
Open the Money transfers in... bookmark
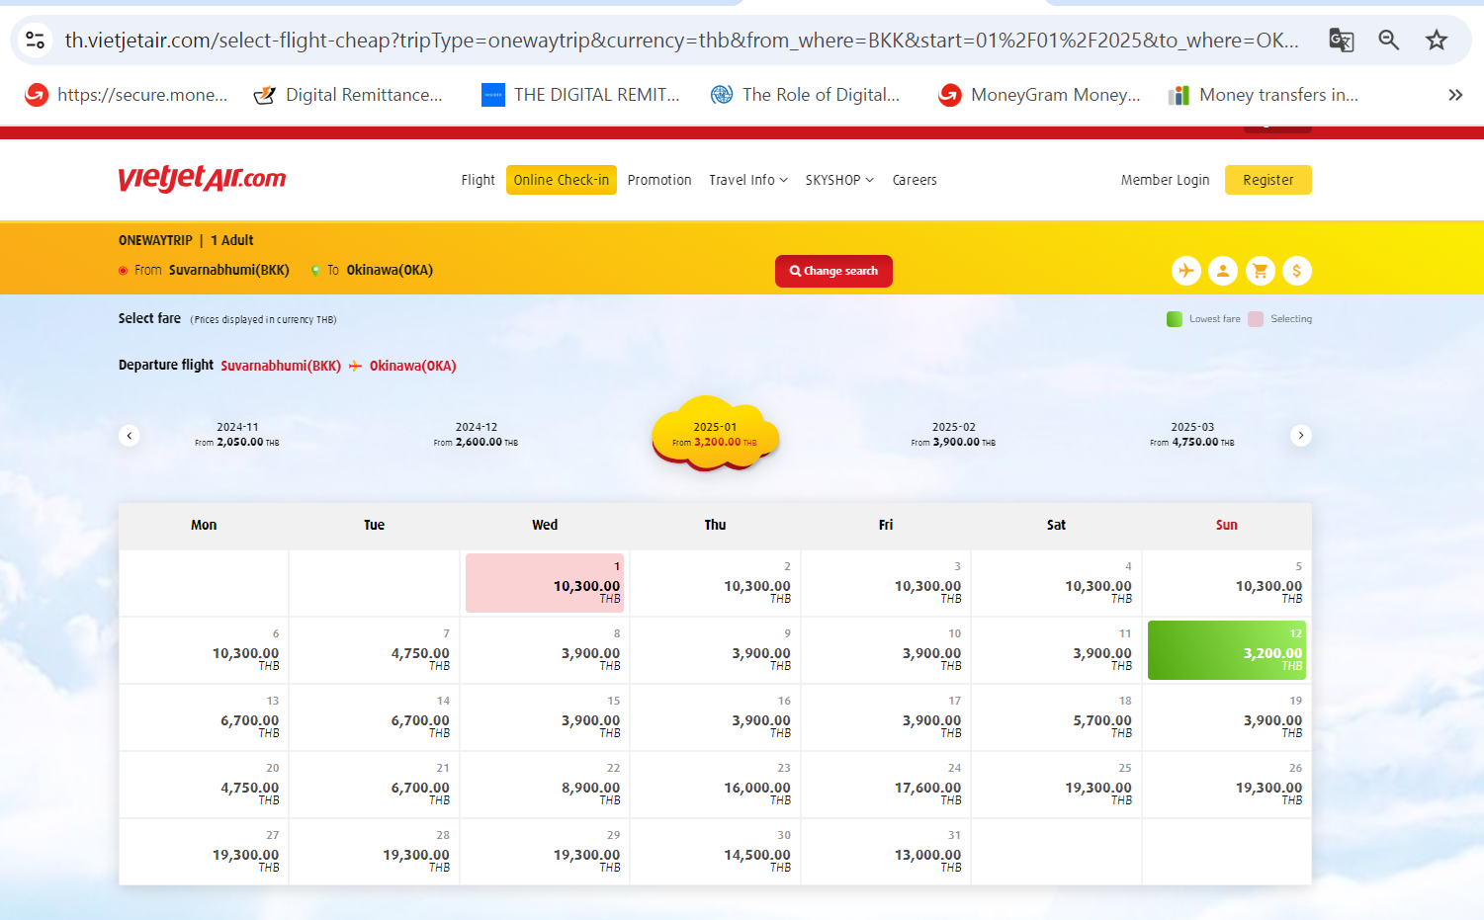tap(1264, 95)
